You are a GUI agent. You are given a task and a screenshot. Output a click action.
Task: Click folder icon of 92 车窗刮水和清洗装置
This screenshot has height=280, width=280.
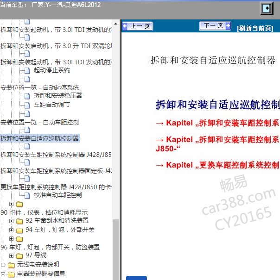[19, 221]
